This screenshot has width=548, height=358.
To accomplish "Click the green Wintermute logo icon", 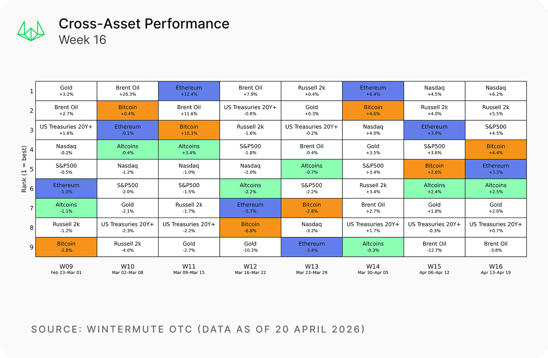I will [31, 31].
